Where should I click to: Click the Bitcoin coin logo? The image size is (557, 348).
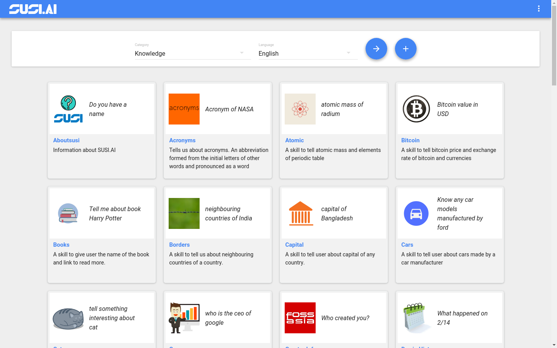coord(416,109)
